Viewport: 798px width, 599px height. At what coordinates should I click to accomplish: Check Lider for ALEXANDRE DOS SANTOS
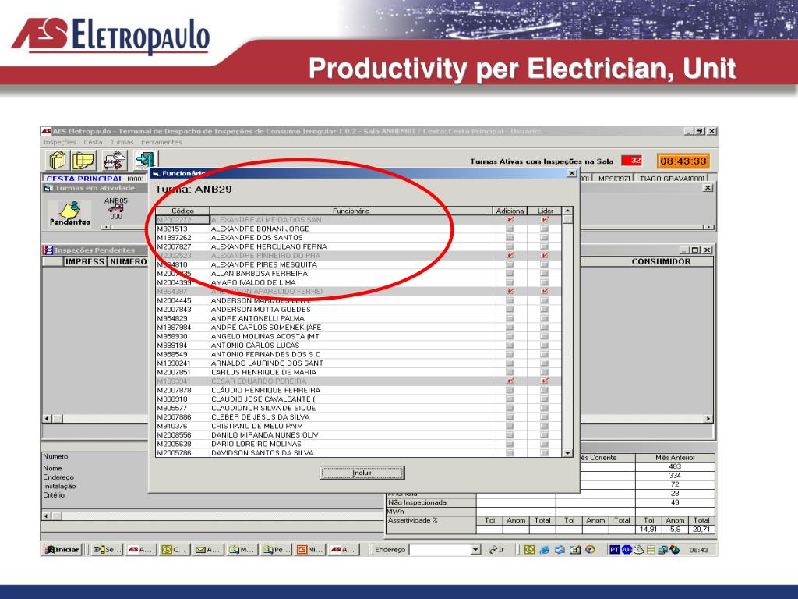point(544,238)
